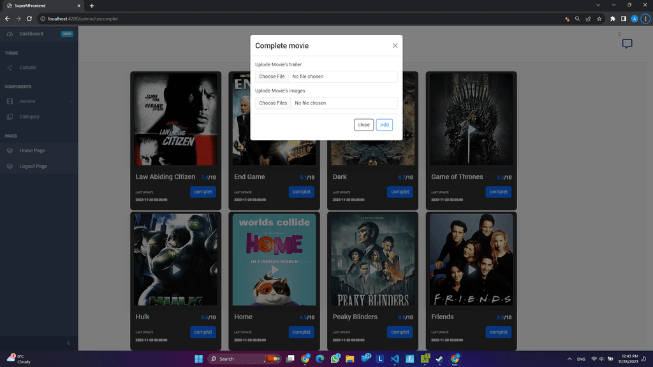Viewport: 653px width, 367px height.
Task: Complete the Law Abiding Citizen movie
Action: pyautogui.click(x=203, y=192)
